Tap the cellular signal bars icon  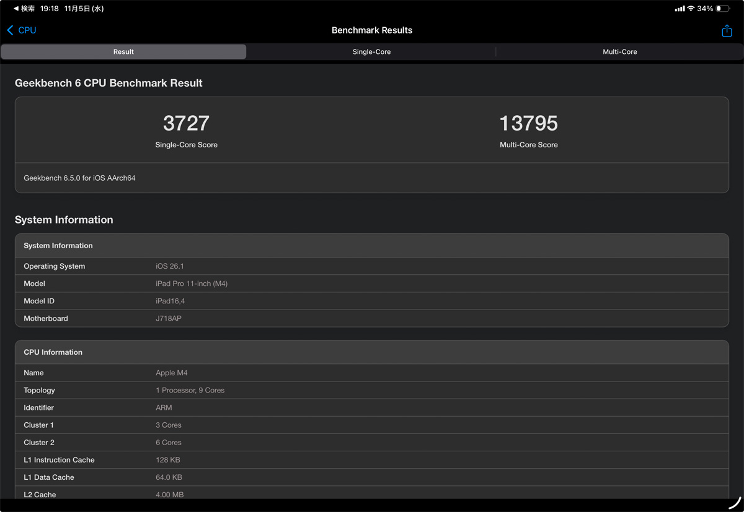click(x=680, y=9)
